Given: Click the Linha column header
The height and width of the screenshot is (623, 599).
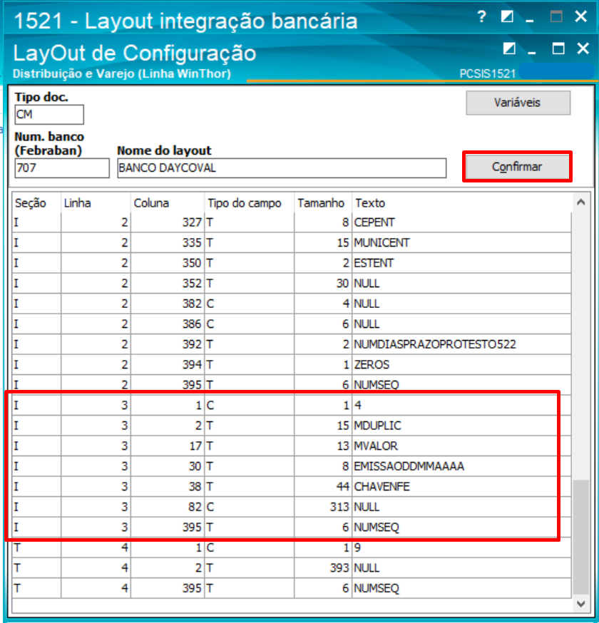Looking at the screenshot, I should [96, 203].
